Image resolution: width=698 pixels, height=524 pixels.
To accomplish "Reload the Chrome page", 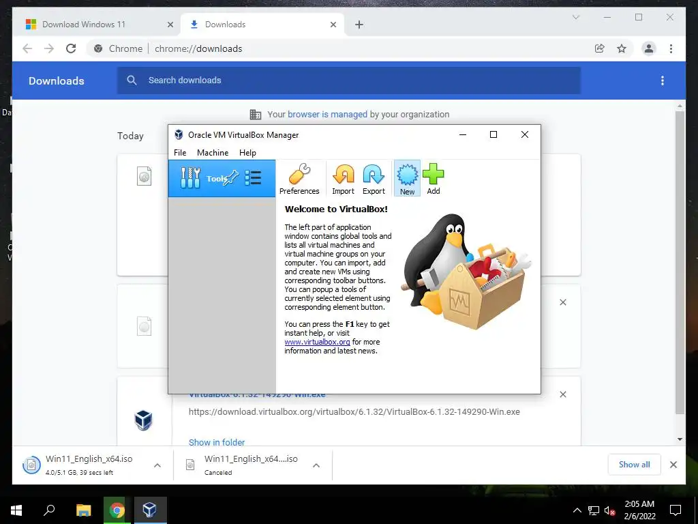I will click(71, 48).
